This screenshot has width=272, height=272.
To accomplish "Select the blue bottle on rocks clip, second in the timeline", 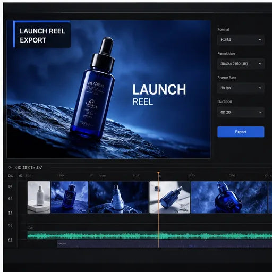I will point(70,197).
